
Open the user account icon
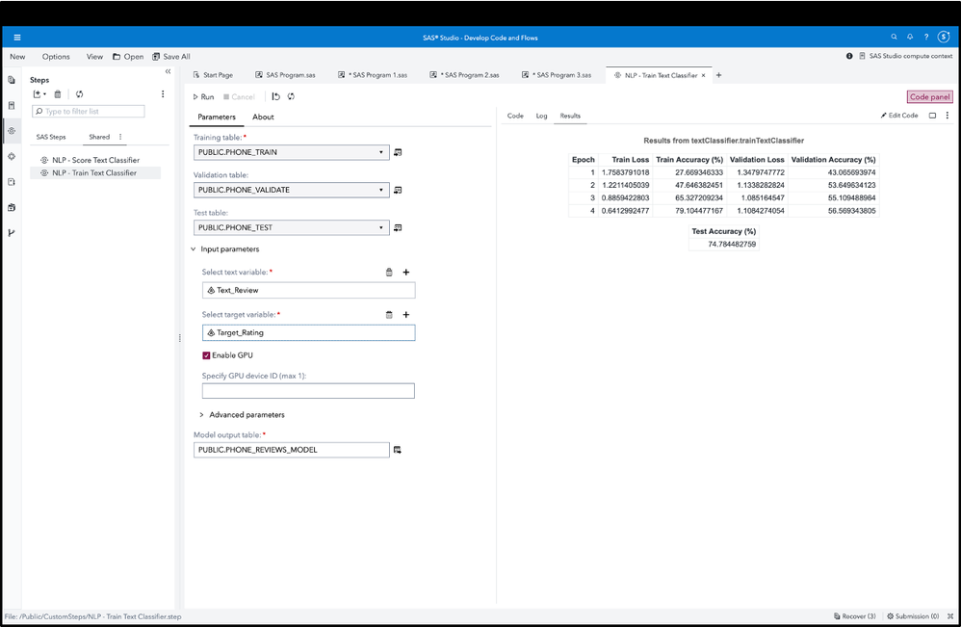pos(944,37)
